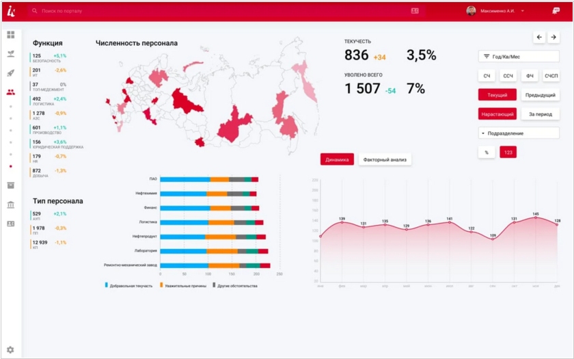Click the bank building icon in sidebar
This screenshot has height=359, width=574.
[10, 204]
